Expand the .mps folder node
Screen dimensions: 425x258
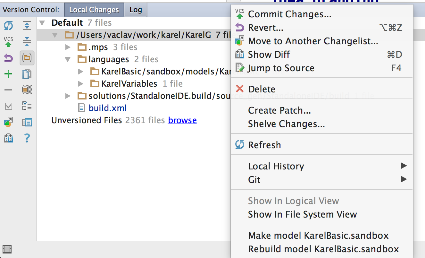[68, 47]
